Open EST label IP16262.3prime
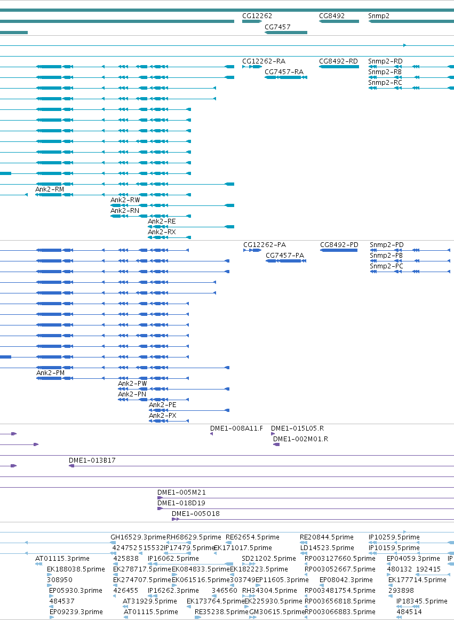 (x=173, y=590)
